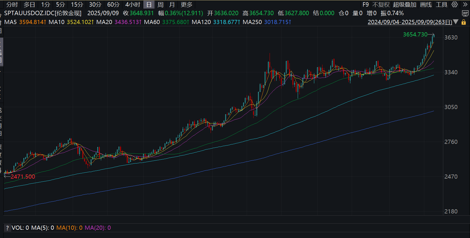470x238 pixels.
Task: Toggle the gold padlock date-range lock
Action: coord(464,22)
